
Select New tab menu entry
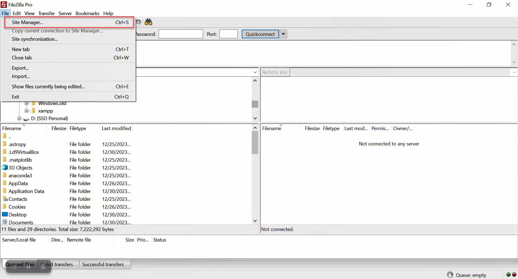[x=21, y=49]
